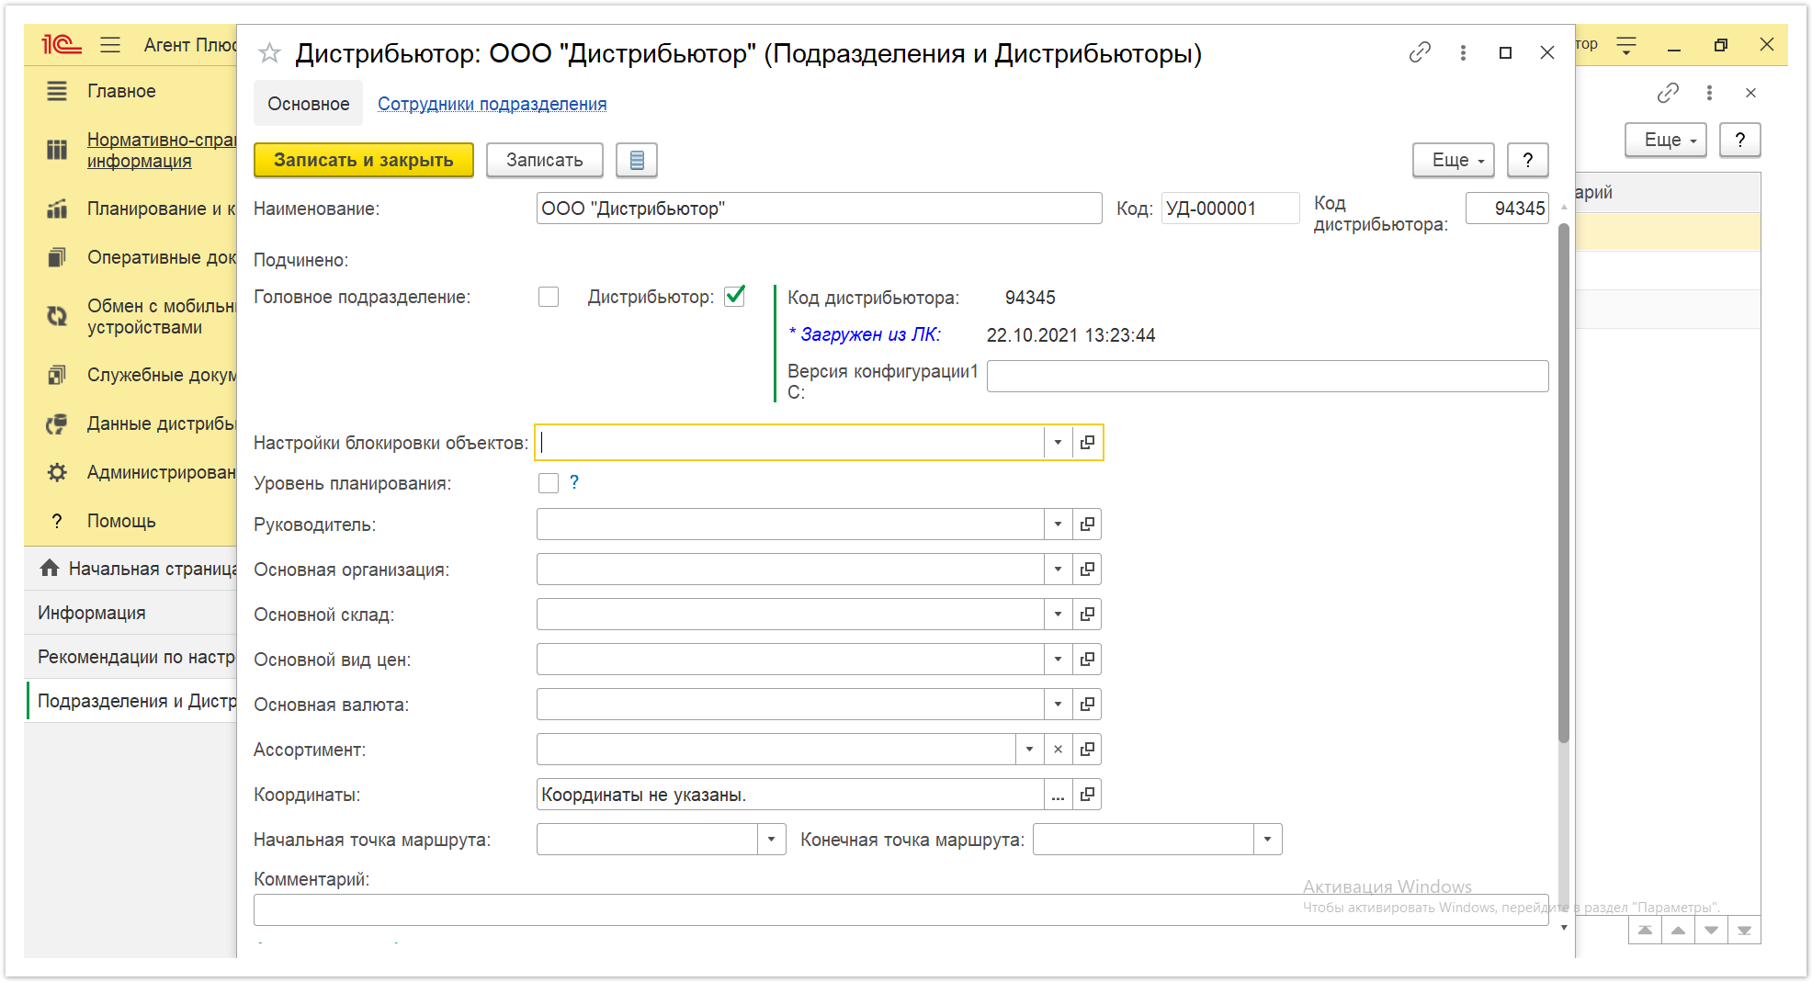Expand the Основная валюта dropdown
1812x982 pixels.
pyautogui.click(x=1058, y=705)
